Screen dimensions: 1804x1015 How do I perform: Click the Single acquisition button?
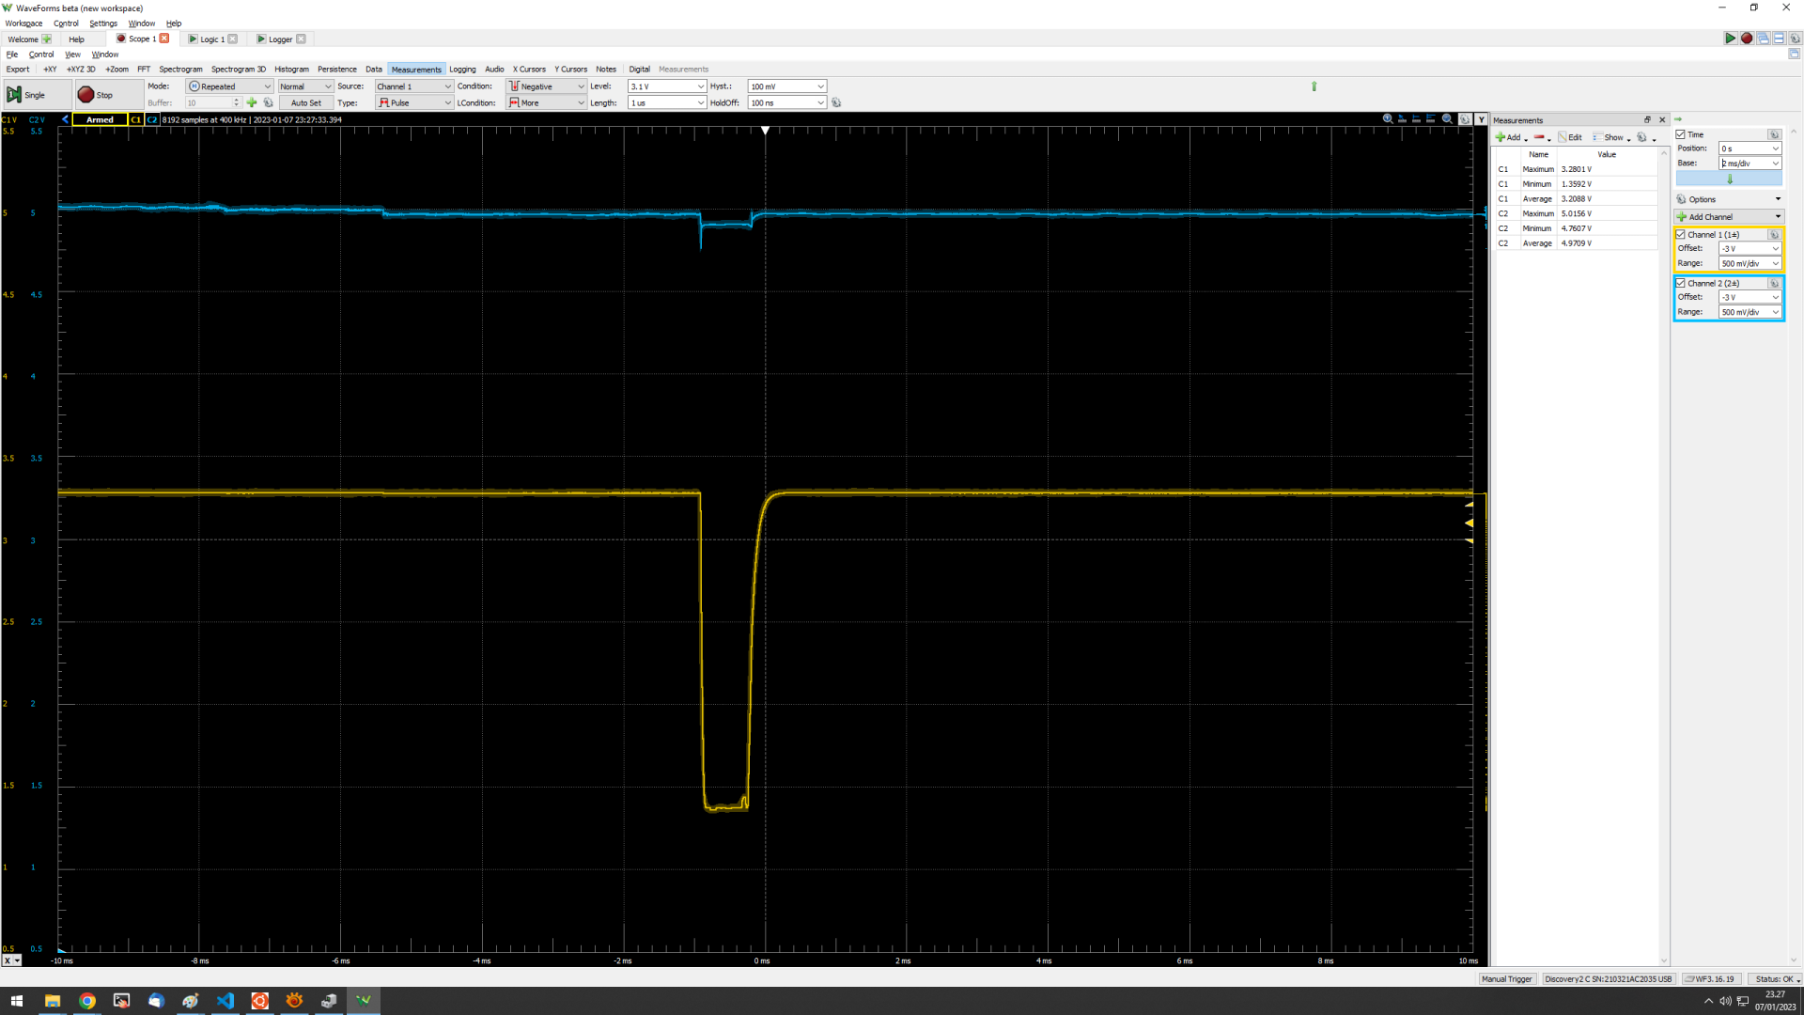26,95
